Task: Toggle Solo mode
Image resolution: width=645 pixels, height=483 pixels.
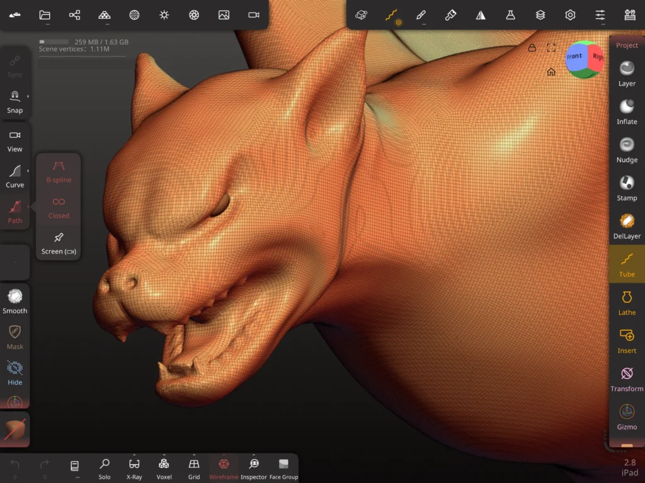Action: pos(105,469)
